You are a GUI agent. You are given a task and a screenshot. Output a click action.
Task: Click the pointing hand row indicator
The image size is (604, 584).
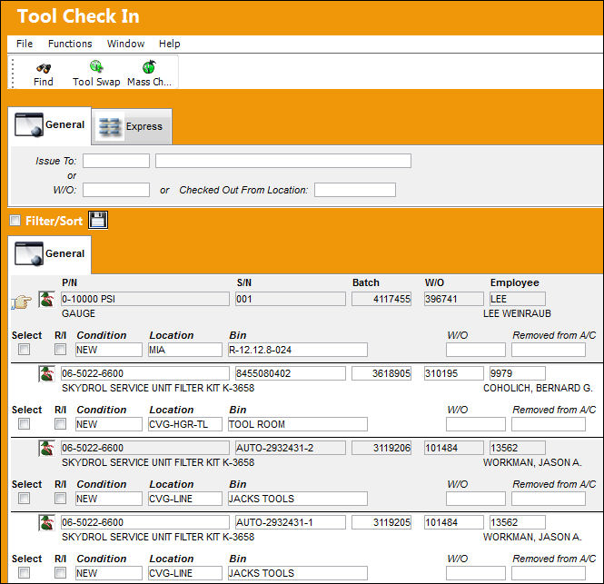tap(22, 302)
